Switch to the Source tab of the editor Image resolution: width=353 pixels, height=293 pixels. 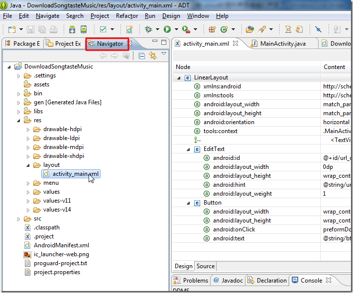(206, 266)
